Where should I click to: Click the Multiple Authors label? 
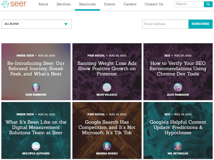36,153
